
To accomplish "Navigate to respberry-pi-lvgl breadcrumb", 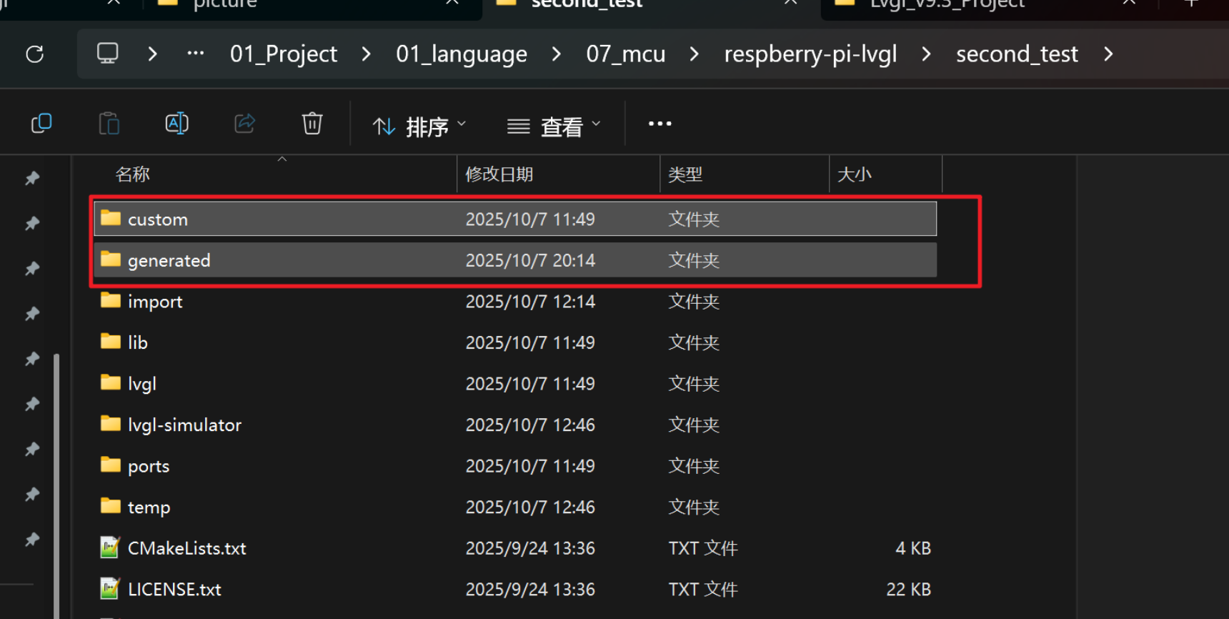I will click(x=810, y=54).
